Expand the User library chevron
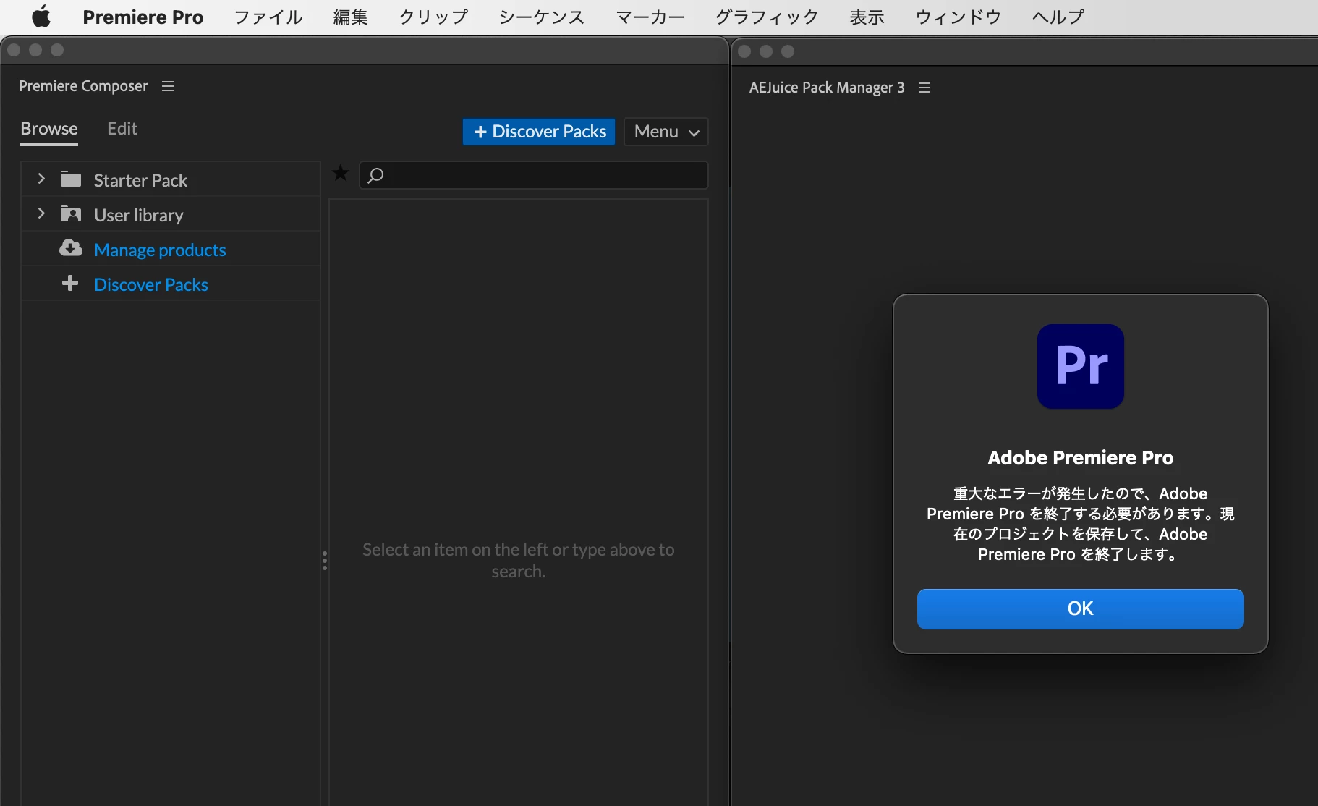Viewport: 1318px width, 806px height. [x=41, y=213]
